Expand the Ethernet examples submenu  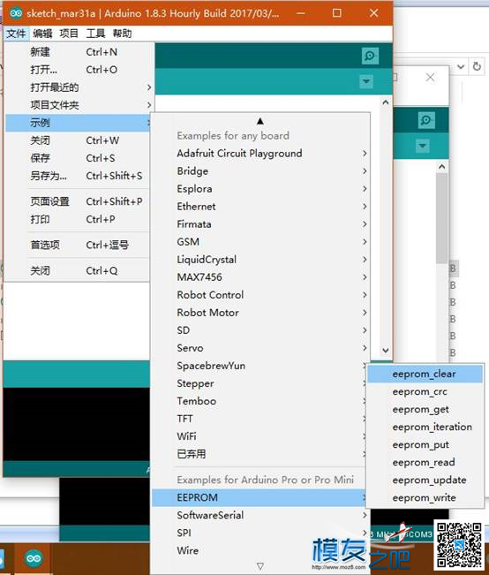(260, 207)
